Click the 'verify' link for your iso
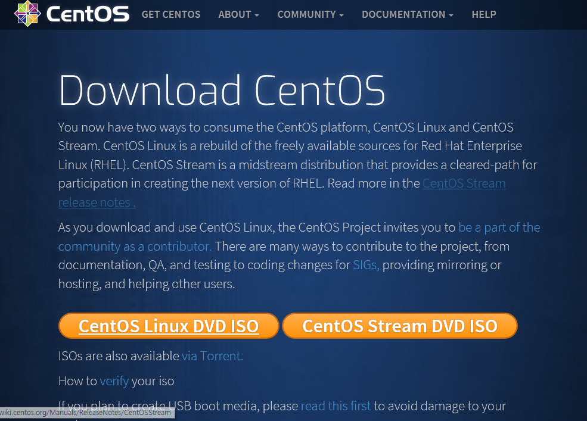 [x=114, y=381]
